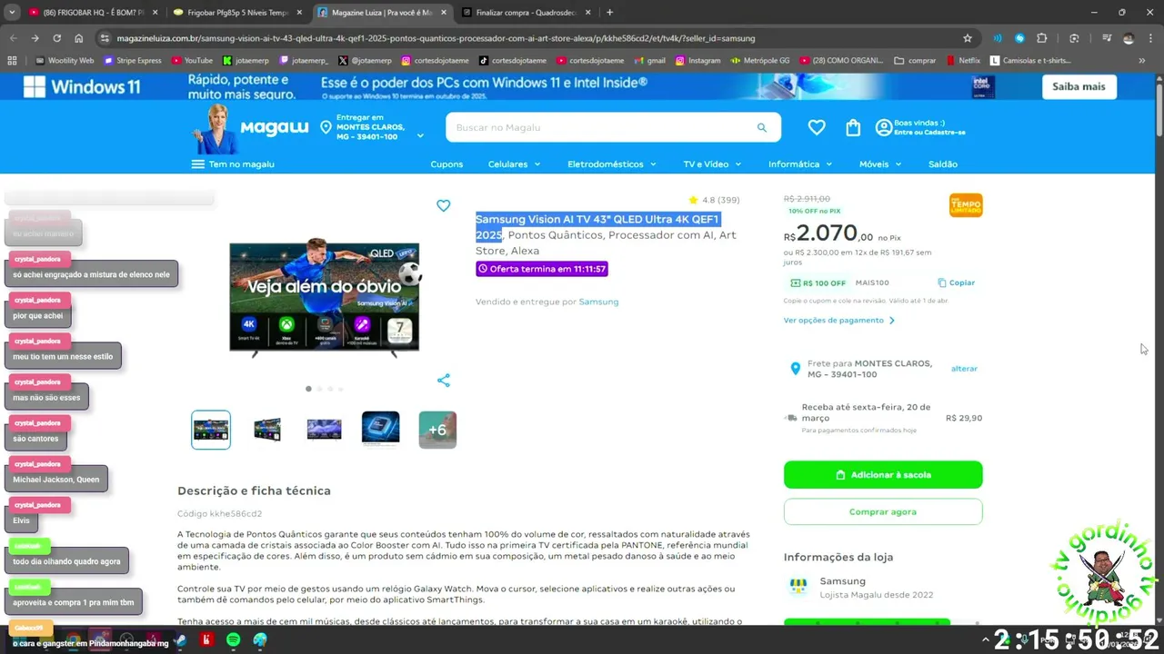The image size is (1164, 654).
Task: Click Samsung seller link
Action: point(598,302)
